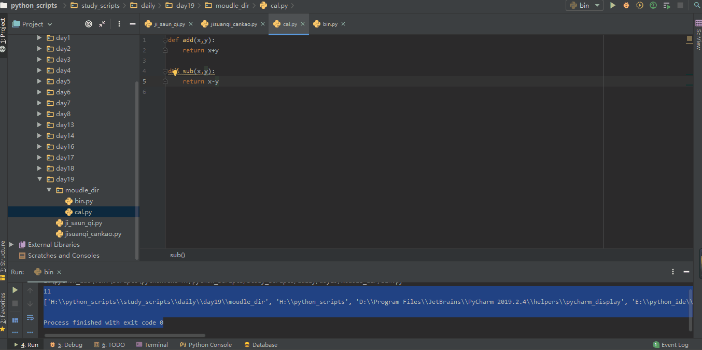This screenshot has height=350, width=702.
Task: Start debugging with the bug icon
Action: [626, 6]
